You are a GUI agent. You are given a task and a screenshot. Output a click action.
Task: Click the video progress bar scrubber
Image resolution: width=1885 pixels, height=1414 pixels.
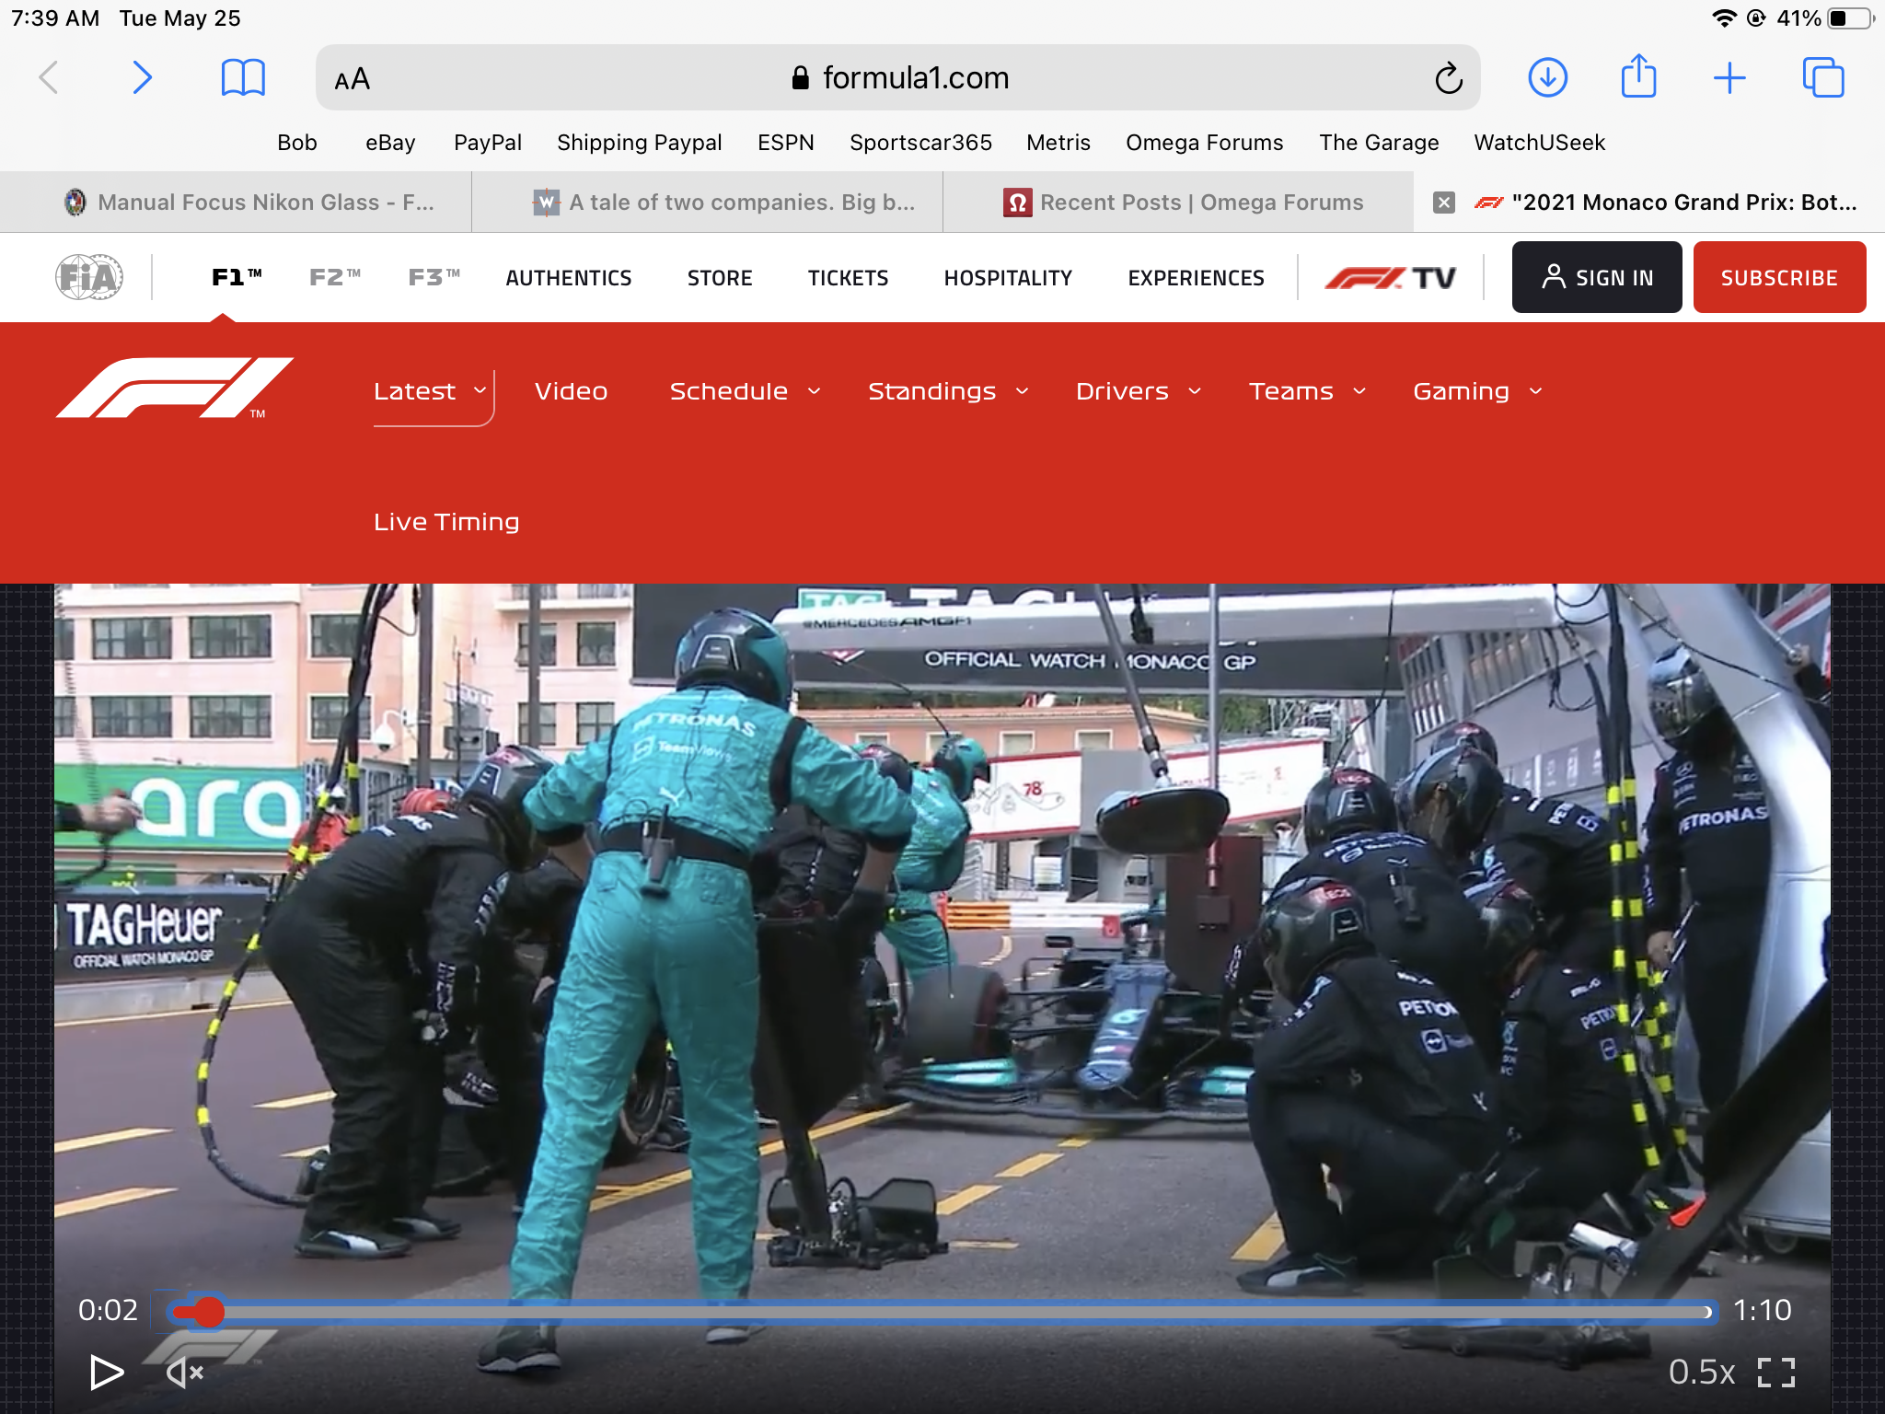[x=209, y=1311]
